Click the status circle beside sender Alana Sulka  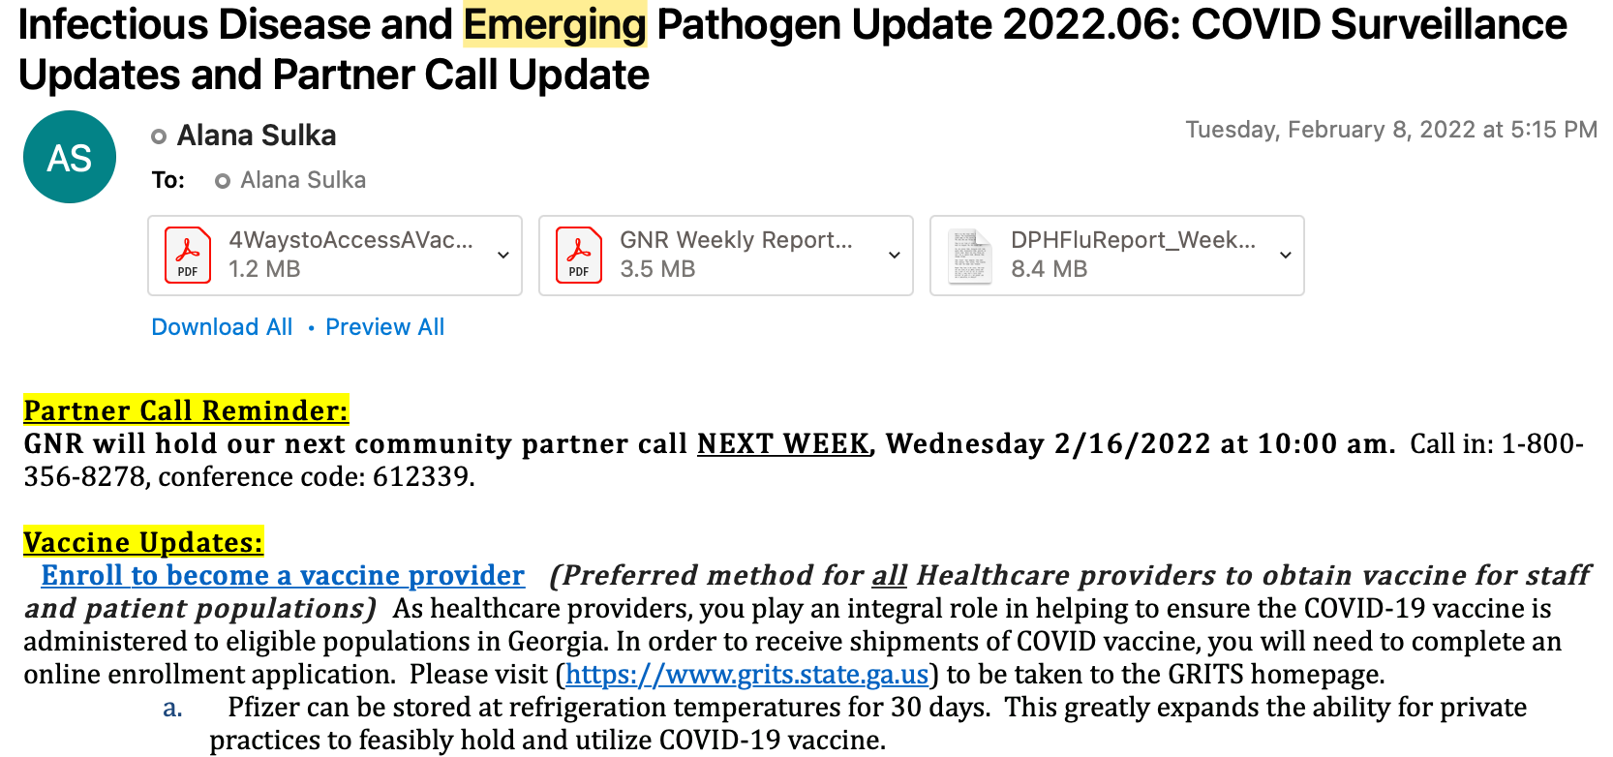click(x=159, y=136)
